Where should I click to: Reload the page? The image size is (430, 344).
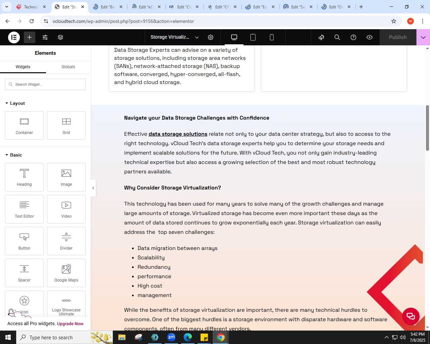click(32, 21)
